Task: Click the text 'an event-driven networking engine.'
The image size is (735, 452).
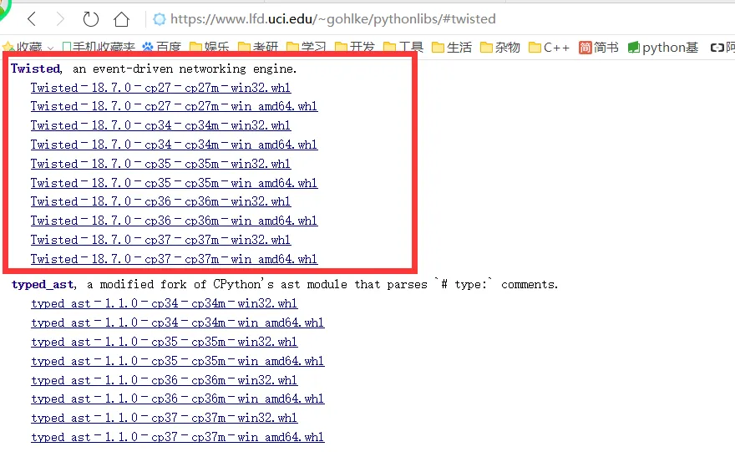Action: click(185, 69)
